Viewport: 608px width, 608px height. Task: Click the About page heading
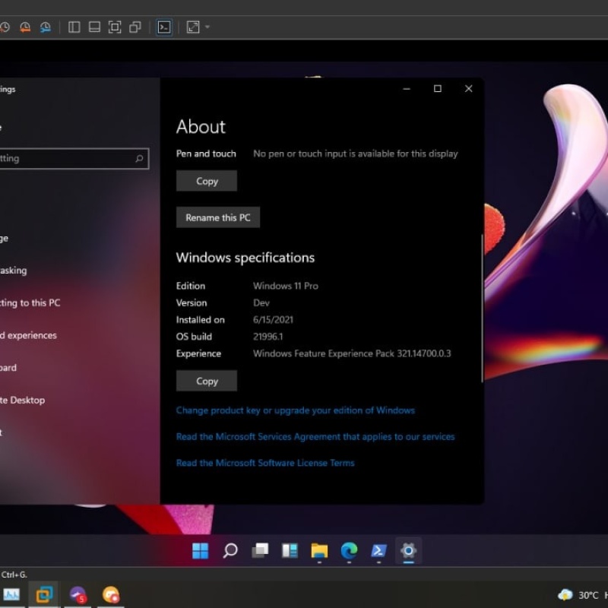point(201,127)
